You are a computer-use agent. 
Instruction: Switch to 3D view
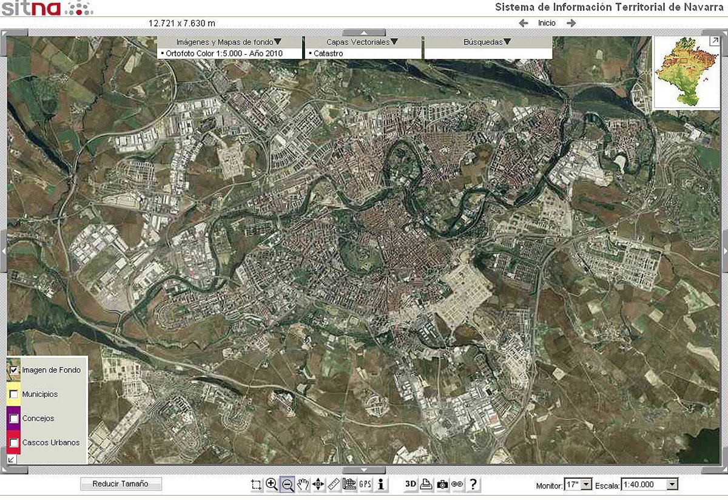tap(411, 484)
